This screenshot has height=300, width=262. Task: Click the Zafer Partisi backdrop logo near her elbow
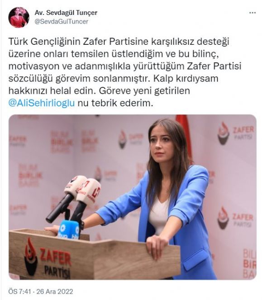236,218
